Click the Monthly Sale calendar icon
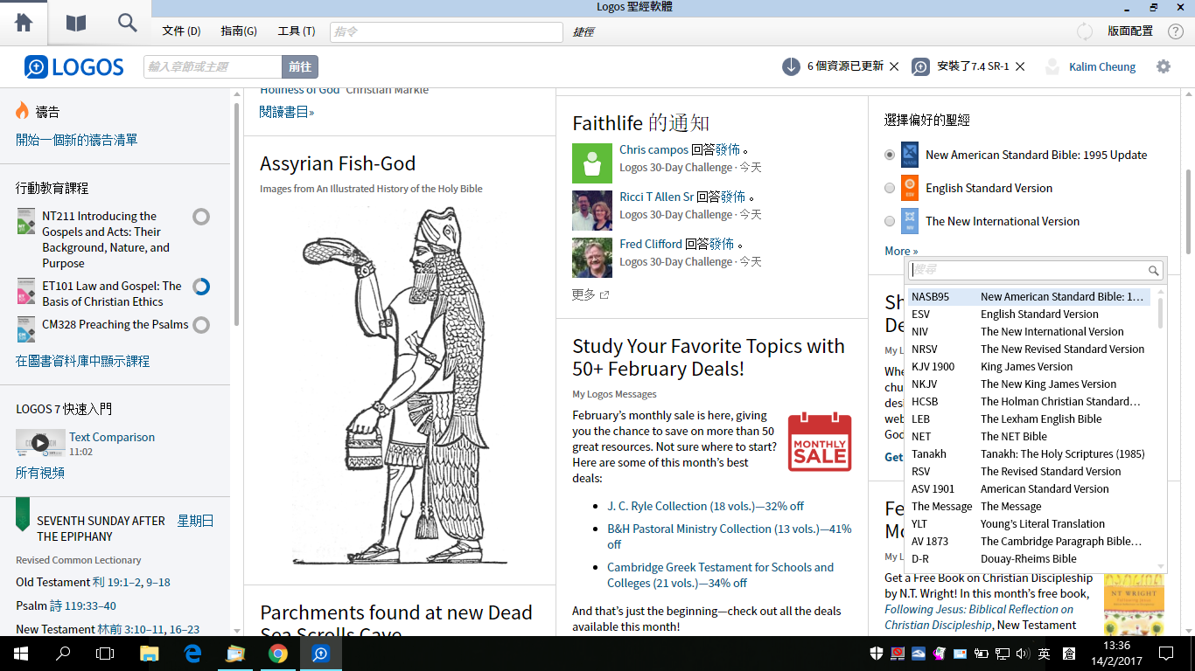 (820, 441)
